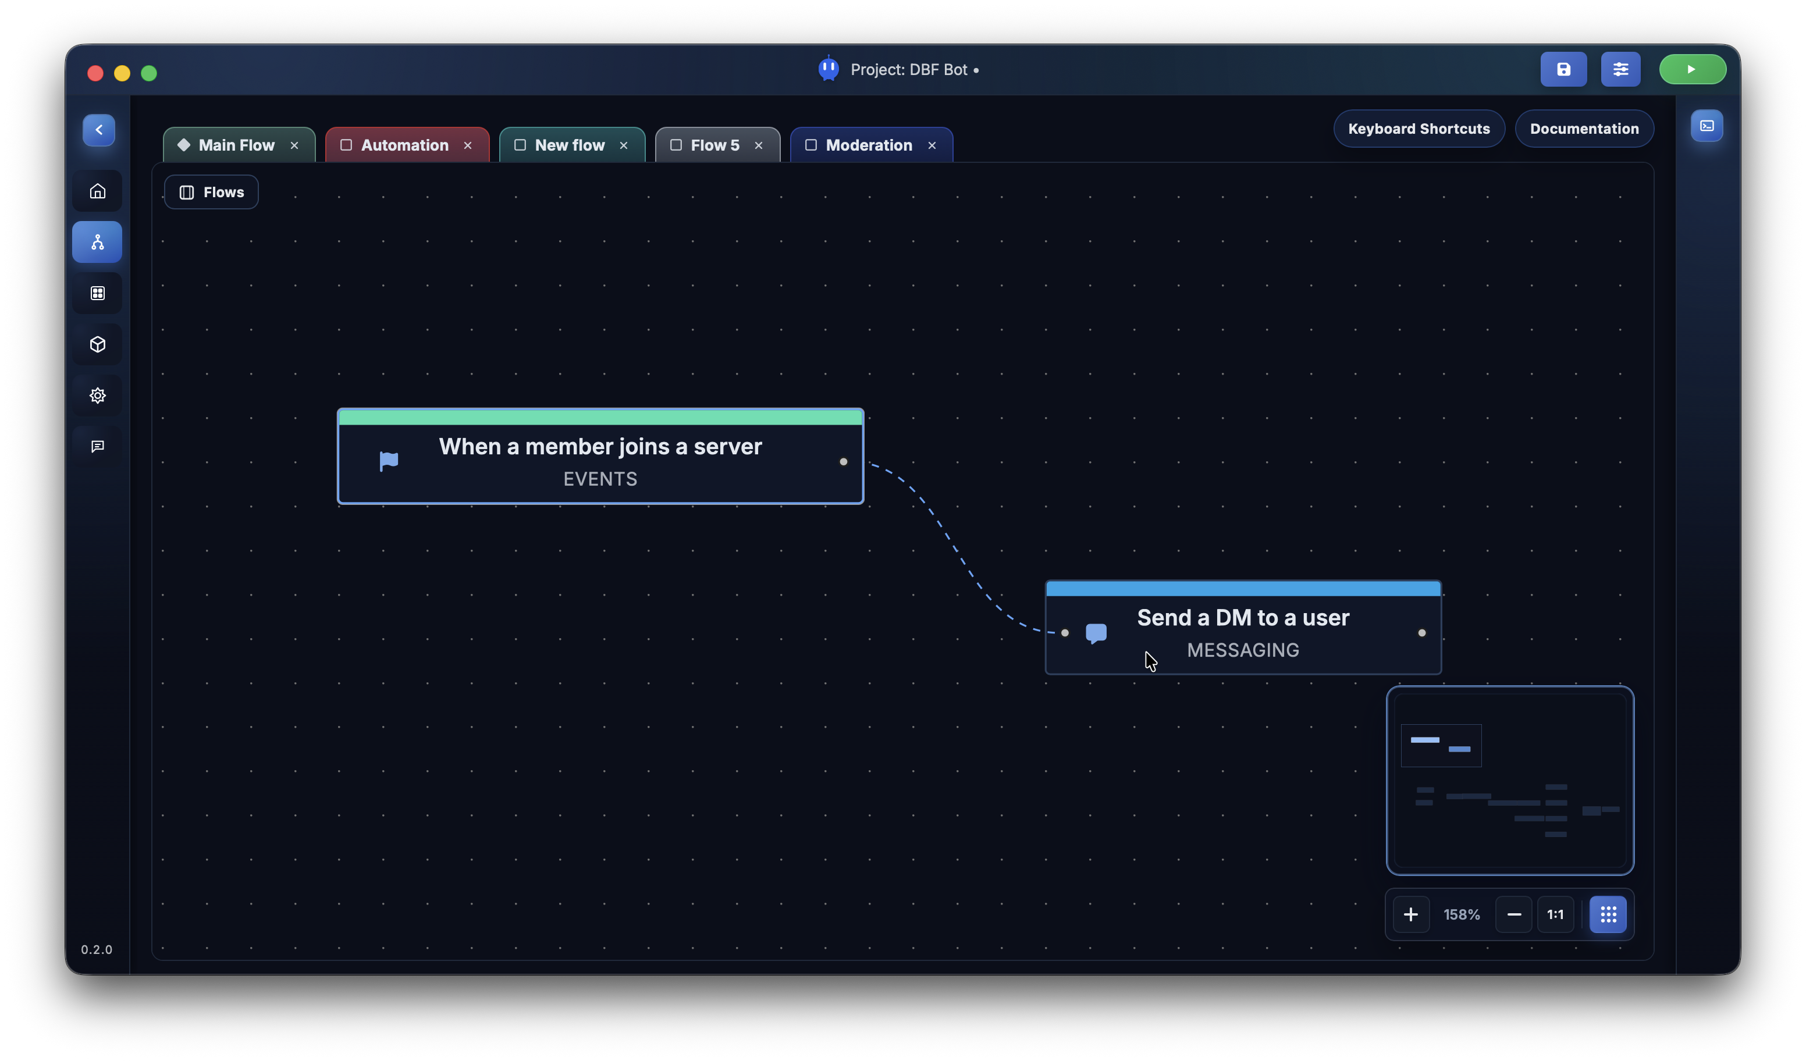Click the save project icon

pos(1563,69)
